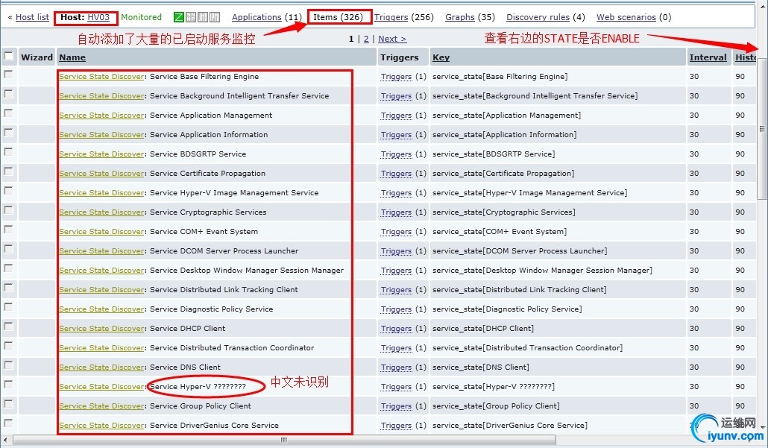Open Triggers link for Hyper-V ???????? row
This screenshot has height=448, width=768.
point(396,387)
